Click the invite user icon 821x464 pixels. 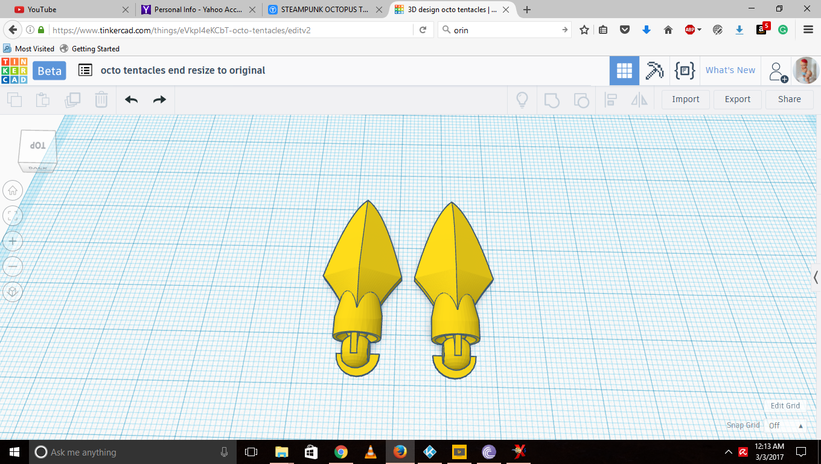click(x=778, y=71)
